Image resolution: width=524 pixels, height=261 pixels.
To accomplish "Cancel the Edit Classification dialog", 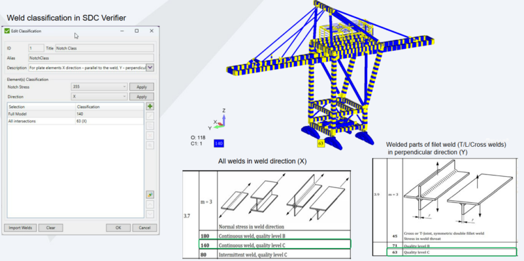I will click(x=144, y=228).
